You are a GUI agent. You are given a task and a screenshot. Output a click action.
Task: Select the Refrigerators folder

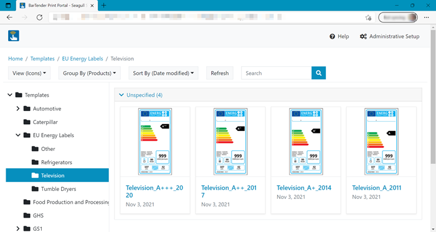click(x=57, y=162)
